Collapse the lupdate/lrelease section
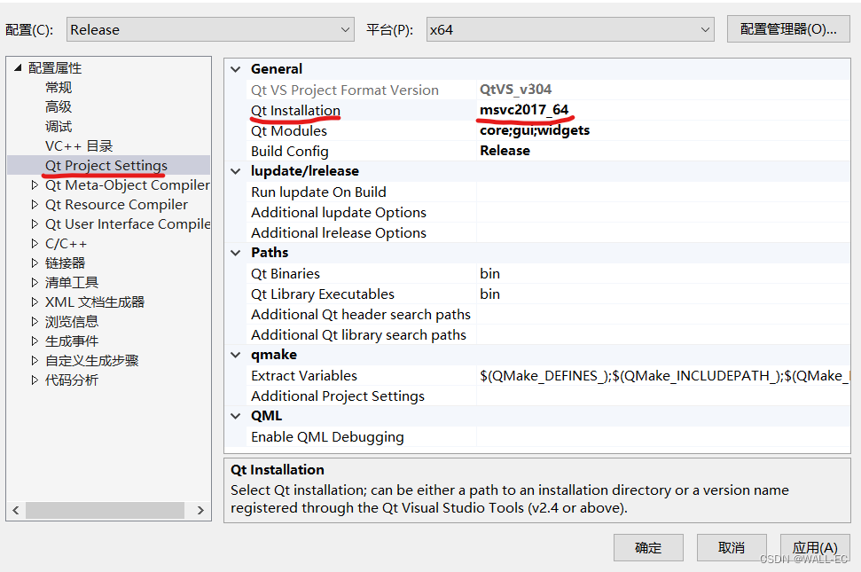The image size is (861, 572). click(236, 170)
